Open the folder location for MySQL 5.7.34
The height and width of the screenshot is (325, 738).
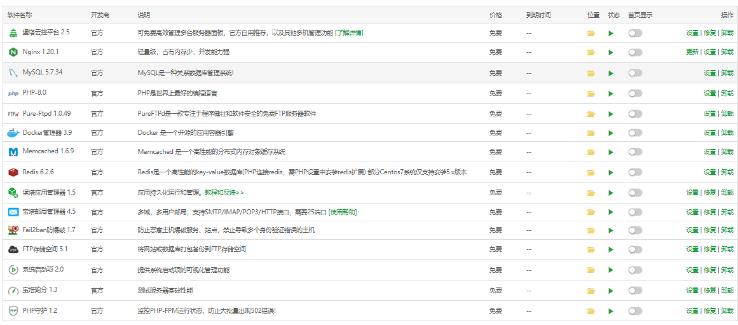tap(591, 73)
